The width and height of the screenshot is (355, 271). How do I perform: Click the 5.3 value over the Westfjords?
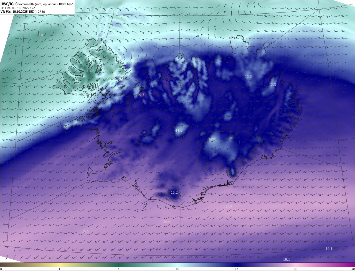[89, 72]
